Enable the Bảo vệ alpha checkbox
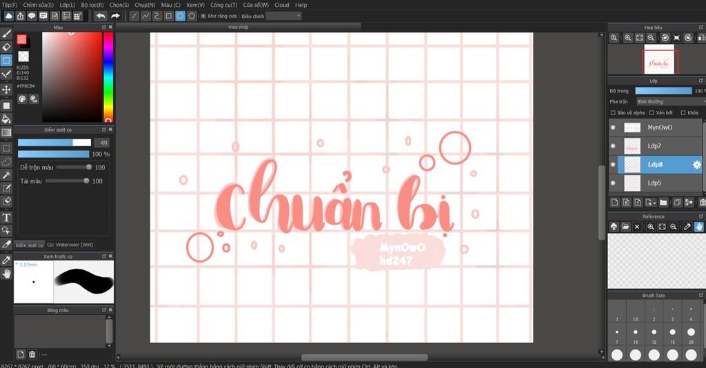 [x=613, y=113]
